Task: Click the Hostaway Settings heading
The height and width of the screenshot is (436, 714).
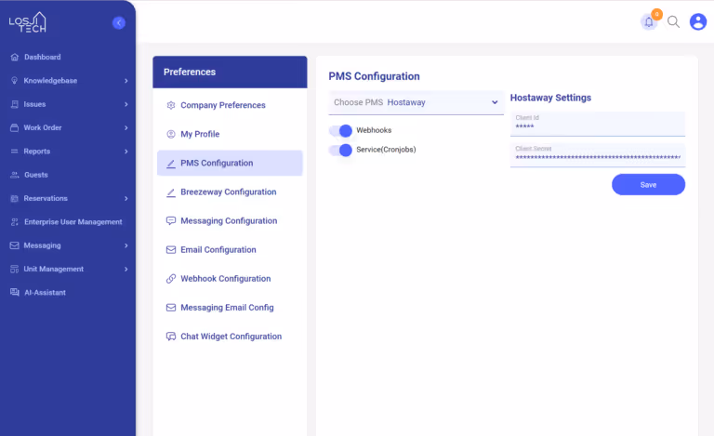Action: click(x=550, y=98)
